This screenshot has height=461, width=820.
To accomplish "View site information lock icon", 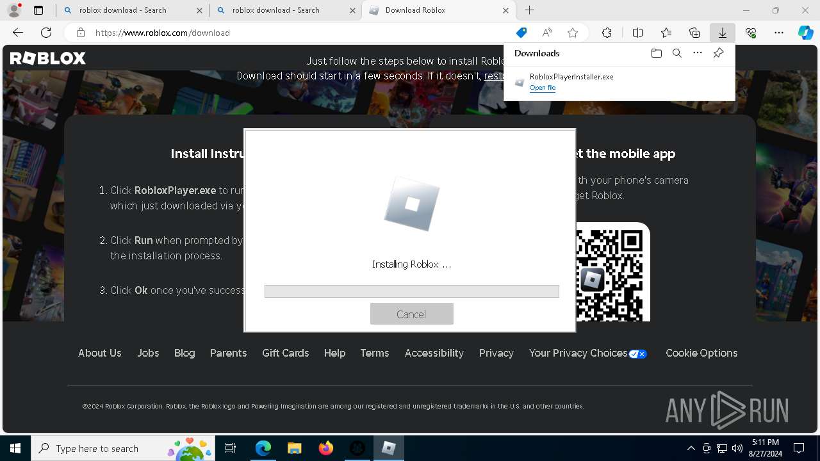I will pyautogui.click(x=81, y=33).
